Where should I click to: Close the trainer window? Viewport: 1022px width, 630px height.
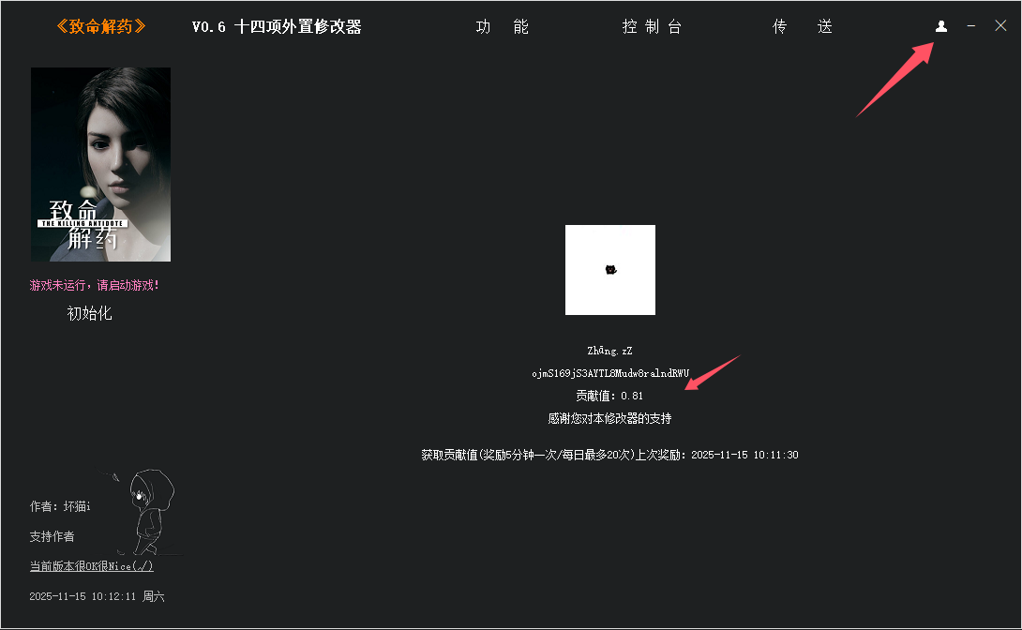(x=1000, y=26)
